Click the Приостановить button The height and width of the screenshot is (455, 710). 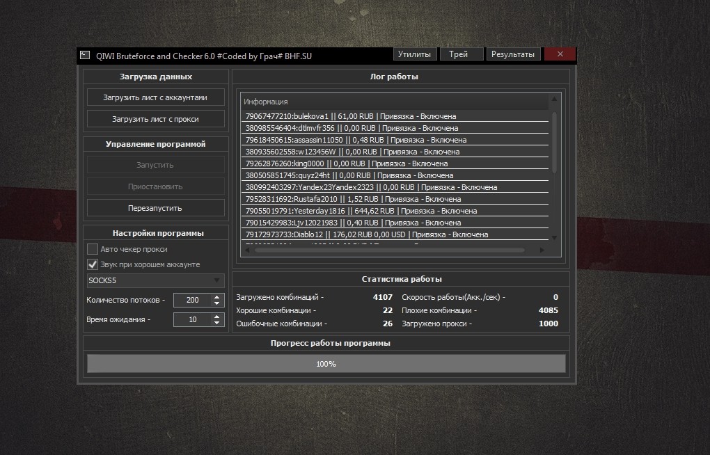[155, 186]
